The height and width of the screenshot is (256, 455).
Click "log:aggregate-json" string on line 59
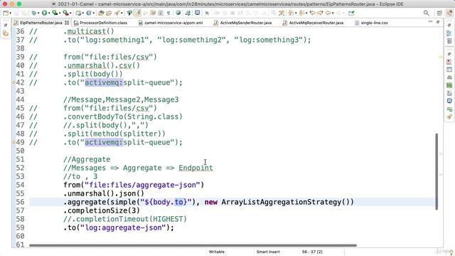tap(123, 228)
